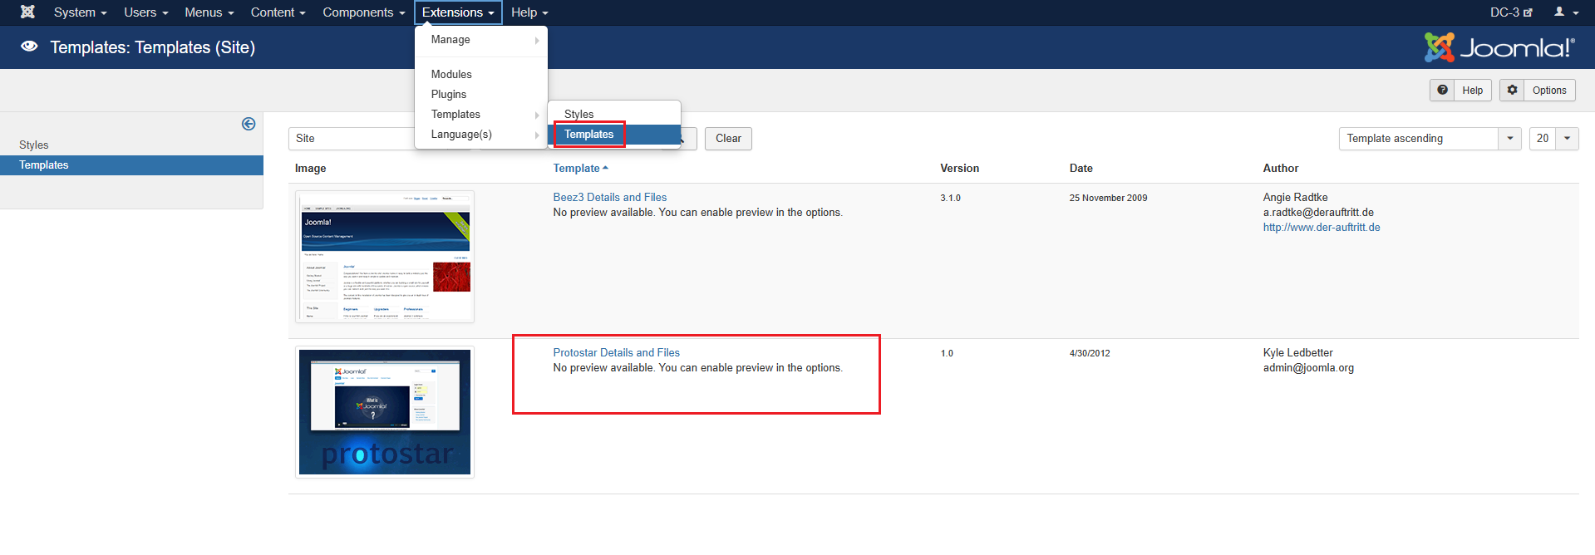The height and width of the screenshot is (555, 1595).
Task: Choose Modules from Extensions menu
Action: 481,75
